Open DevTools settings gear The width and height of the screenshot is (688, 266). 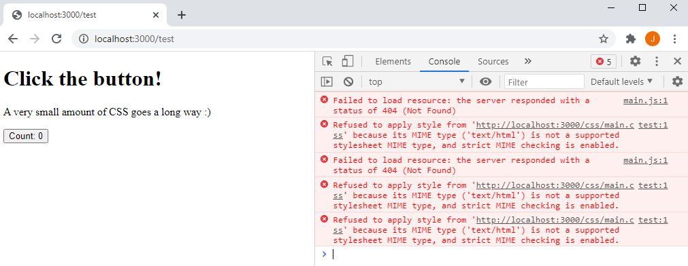click(636, 61)
